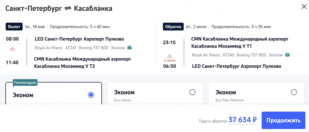309x132 pixels.
Task: Click the AT240 flight number
Action: pos(228,55)
